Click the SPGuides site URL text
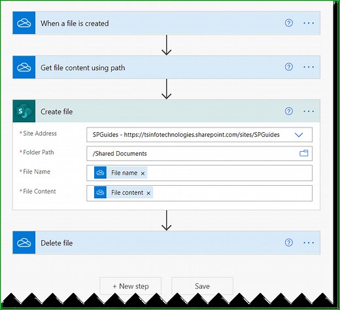The height and width of the screenshot is (310, 340). coord(186,135)
